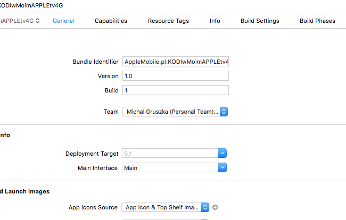The width and height of the screenshot is (346, 220).
Task: Expand the Deployment Target dropdown arrow
Action: [x=223, y=153]
